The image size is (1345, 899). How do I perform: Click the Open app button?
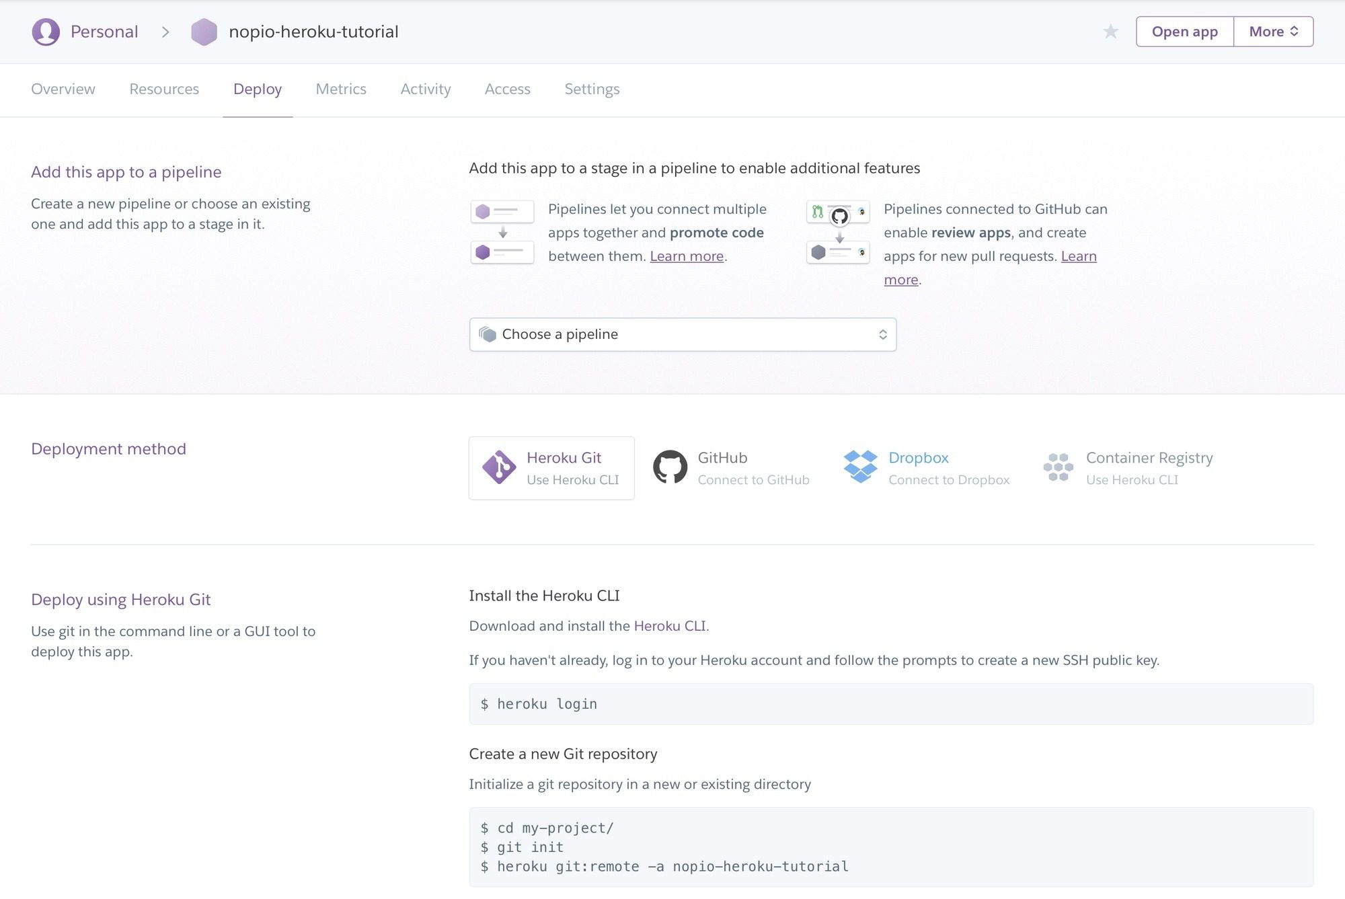point(1184,31)
